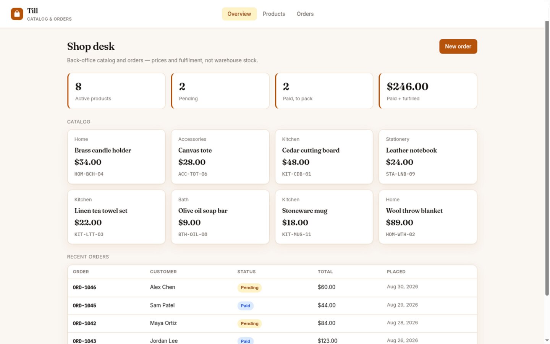Click the Paid badge for ORD-1045
Image resolution: width=550 pixels, height=344 pixels.
point(245,306)
